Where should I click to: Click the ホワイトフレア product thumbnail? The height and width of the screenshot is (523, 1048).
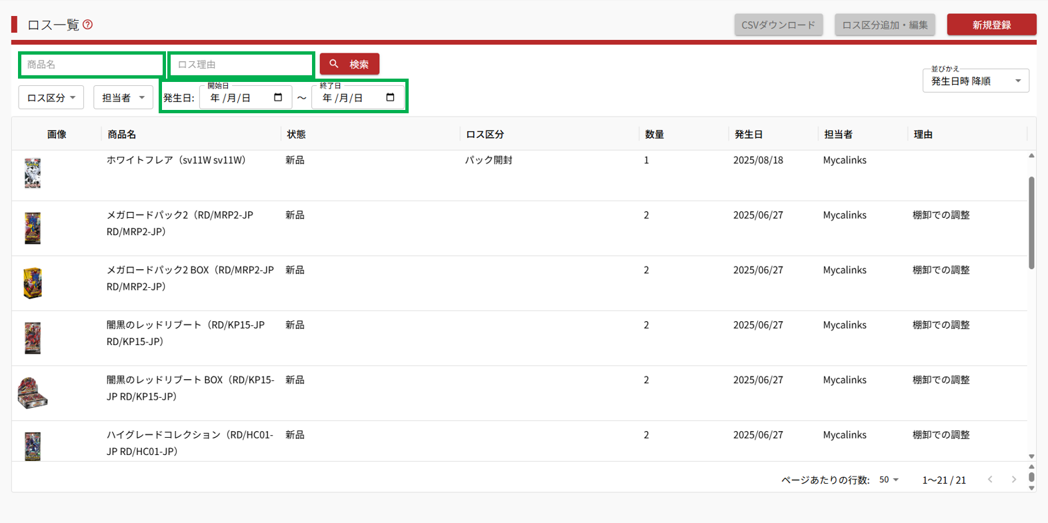[x=33, y=173]
